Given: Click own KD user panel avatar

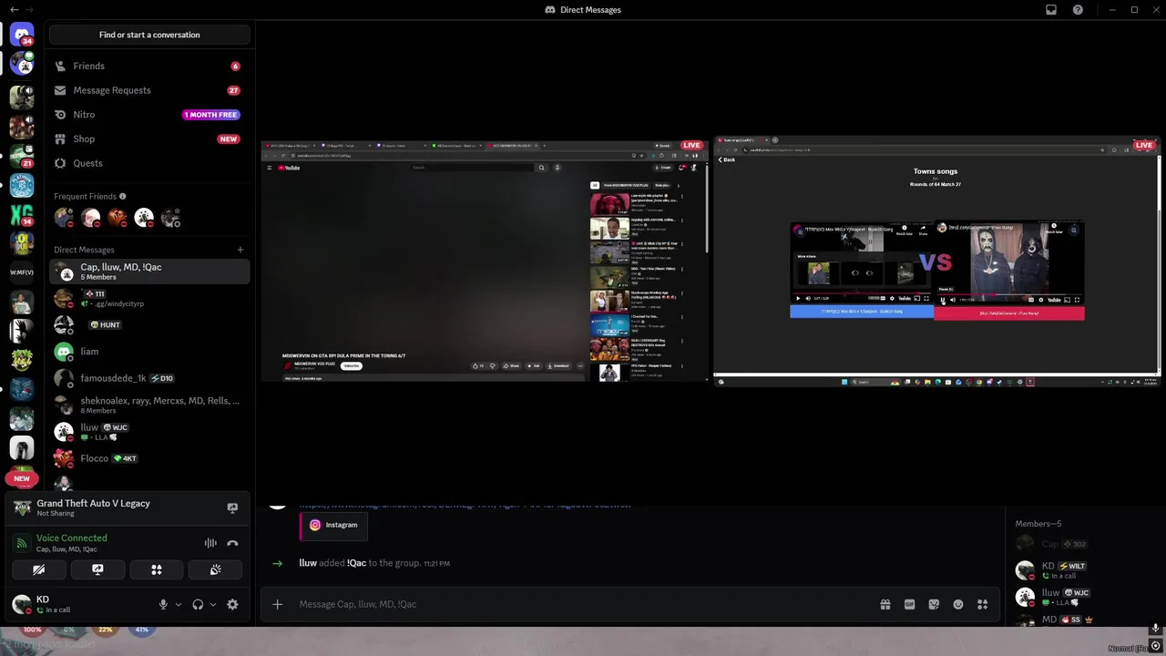Looking at the screenshot, I should [x=22, y=604].
